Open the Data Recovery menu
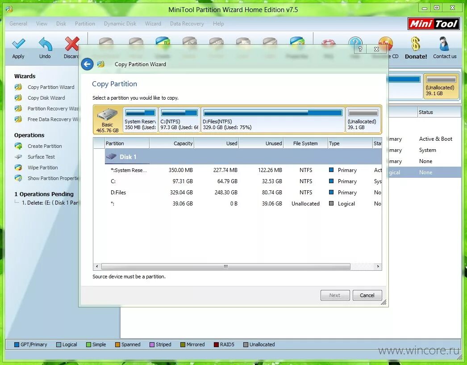The width and height of the screenshot is (467, 365). pos(187,24)
